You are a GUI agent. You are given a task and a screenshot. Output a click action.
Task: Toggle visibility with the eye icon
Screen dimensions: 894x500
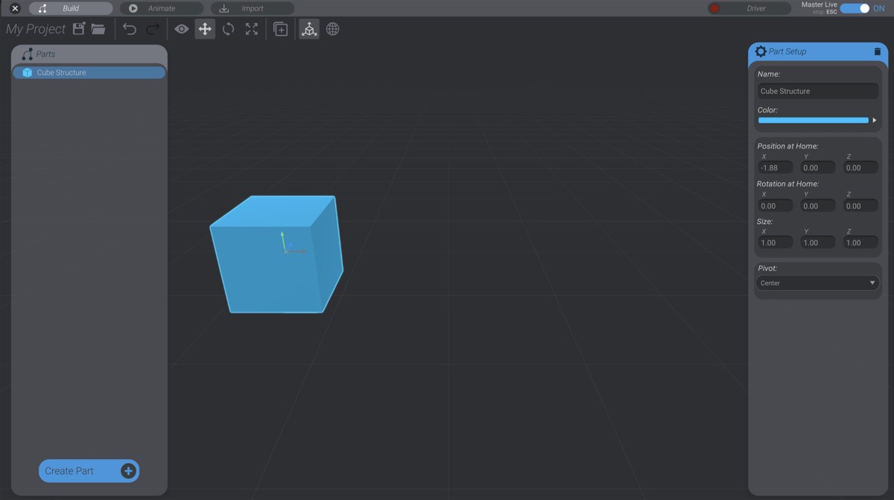180,28
